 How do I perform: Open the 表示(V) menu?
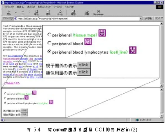click(31, 7)
